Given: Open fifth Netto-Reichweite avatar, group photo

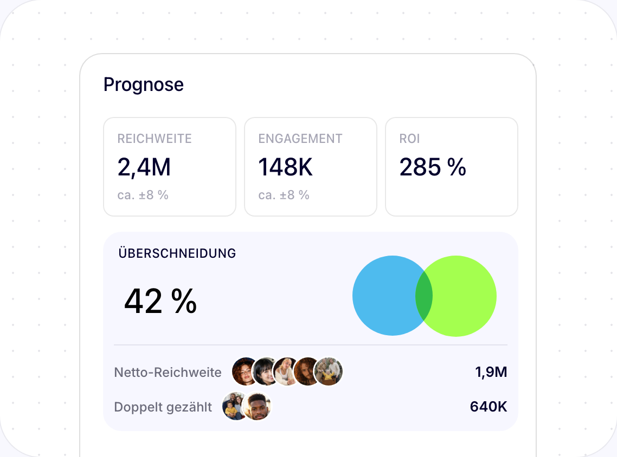Looking at the screenshot, I should [329, 371].
